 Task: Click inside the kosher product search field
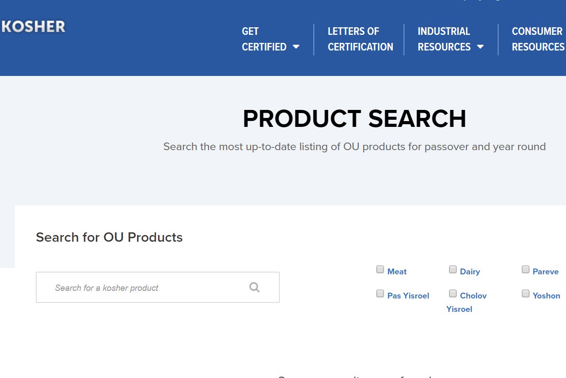tap(134, 287)
